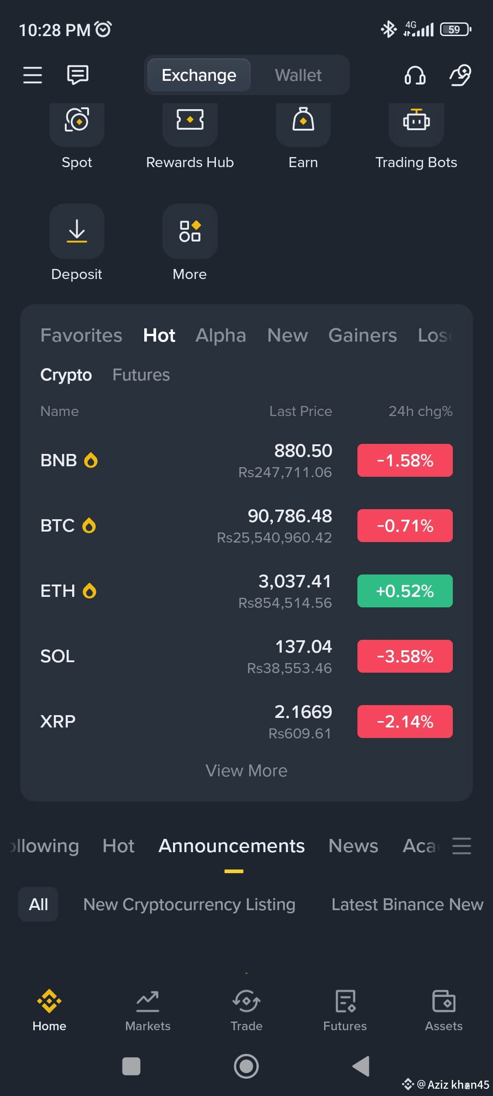Open the chat messages icon

[78, 75]
